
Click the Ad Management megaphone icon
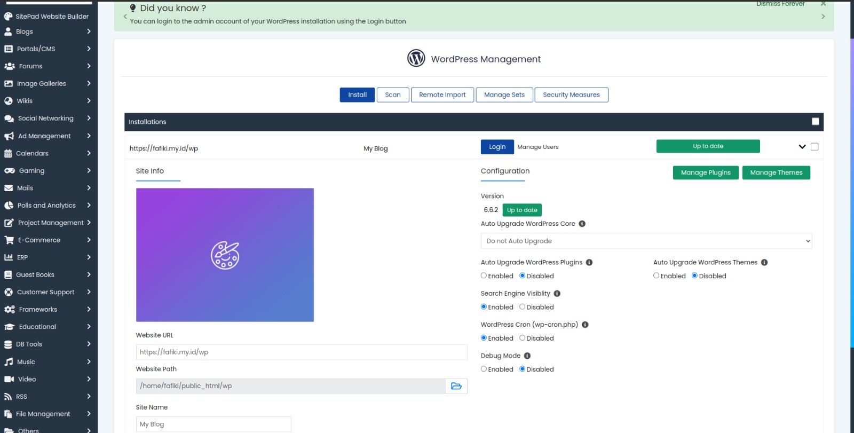tap(9, 136)
